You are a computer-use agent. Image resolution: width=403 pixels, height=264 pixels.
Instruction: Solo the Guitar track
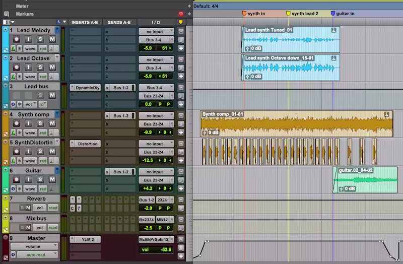pyautogui.click(x=40, y=179)
